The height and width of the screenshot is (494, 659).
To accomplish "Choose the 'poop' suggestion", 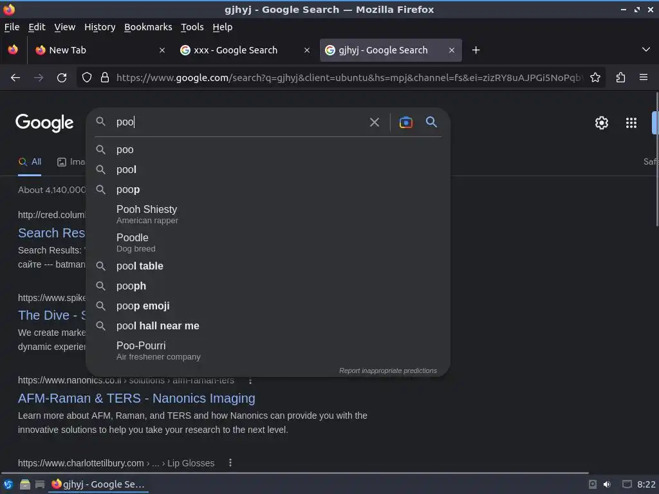I will pyautogui.click(x=268, y=190).
